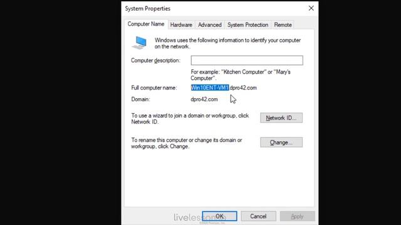Open the Advanced tab
401x225 pixels.
click(x=210, y=25)
